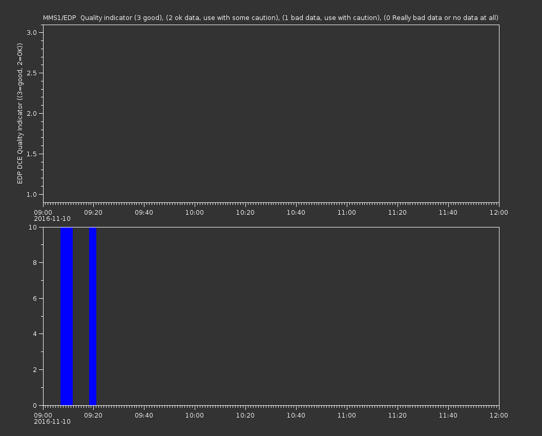Click the 3.0 tick on the quality axis

tap(32, 32)
